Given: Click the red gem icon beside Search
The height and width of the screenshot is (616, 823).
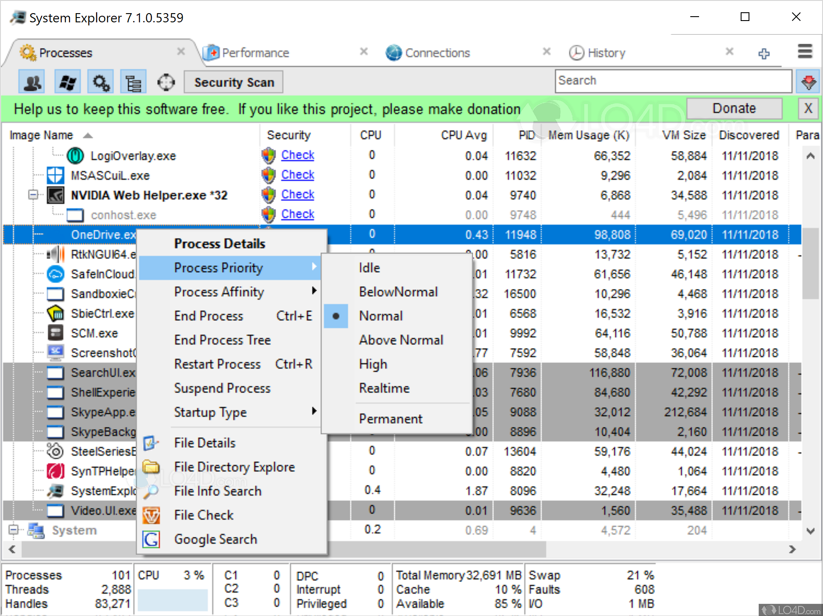Looking at the screenshot, I should pyautogui.click(x=808, y=81).
